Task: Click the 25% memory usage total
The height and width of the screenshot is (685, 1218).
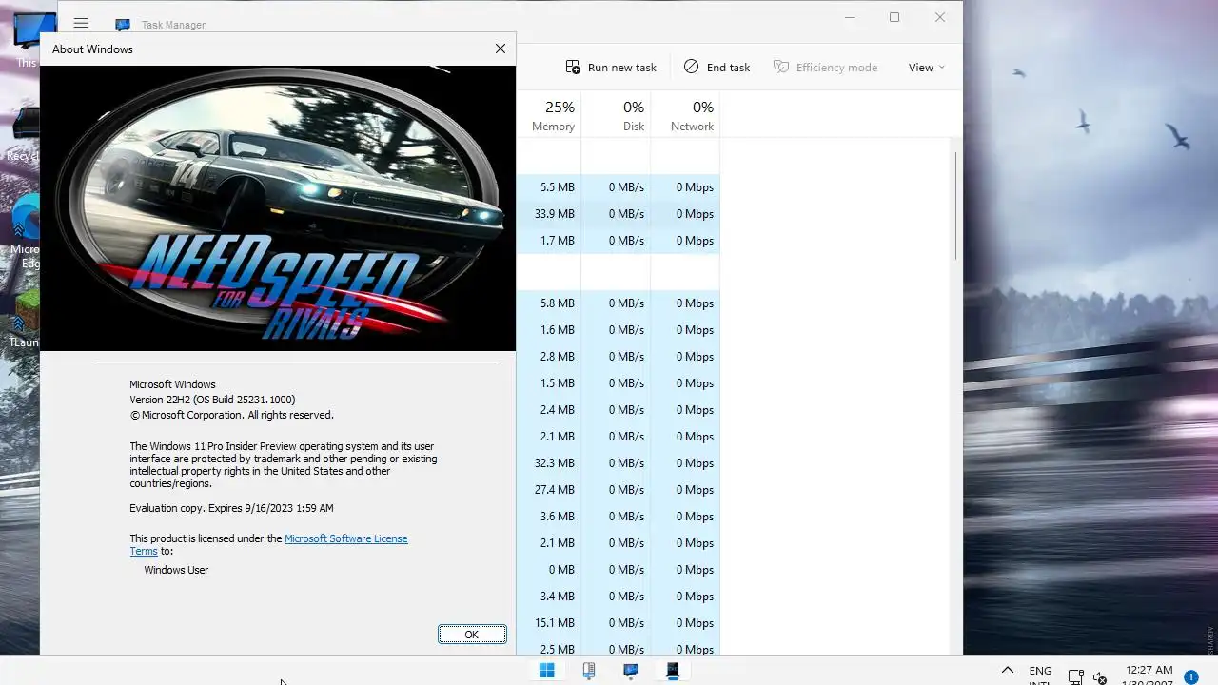Action: [x=560, y=108]
